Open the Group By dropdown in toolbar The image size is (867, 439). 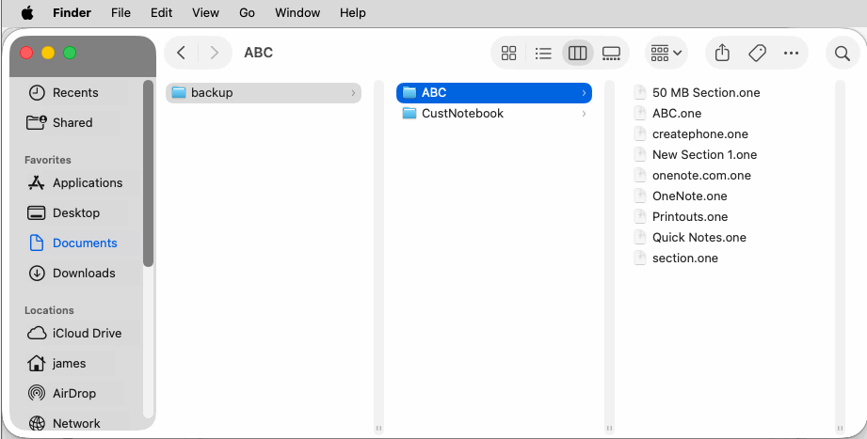coord(666,54)
